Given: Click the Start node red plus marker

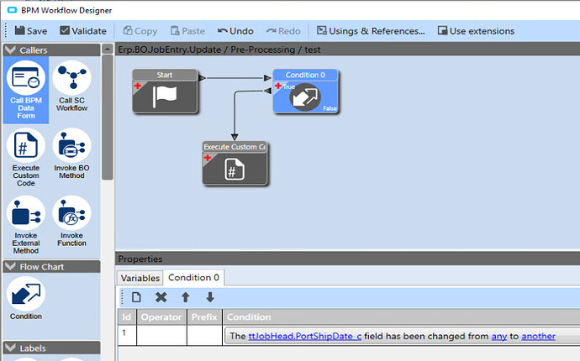Looking at the screenshot, I should pyautogui.click(x=138, y=86).
